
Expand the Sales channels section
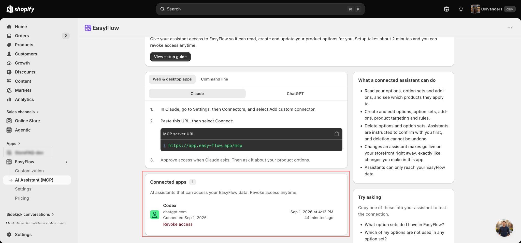click(x=23, y=112)
